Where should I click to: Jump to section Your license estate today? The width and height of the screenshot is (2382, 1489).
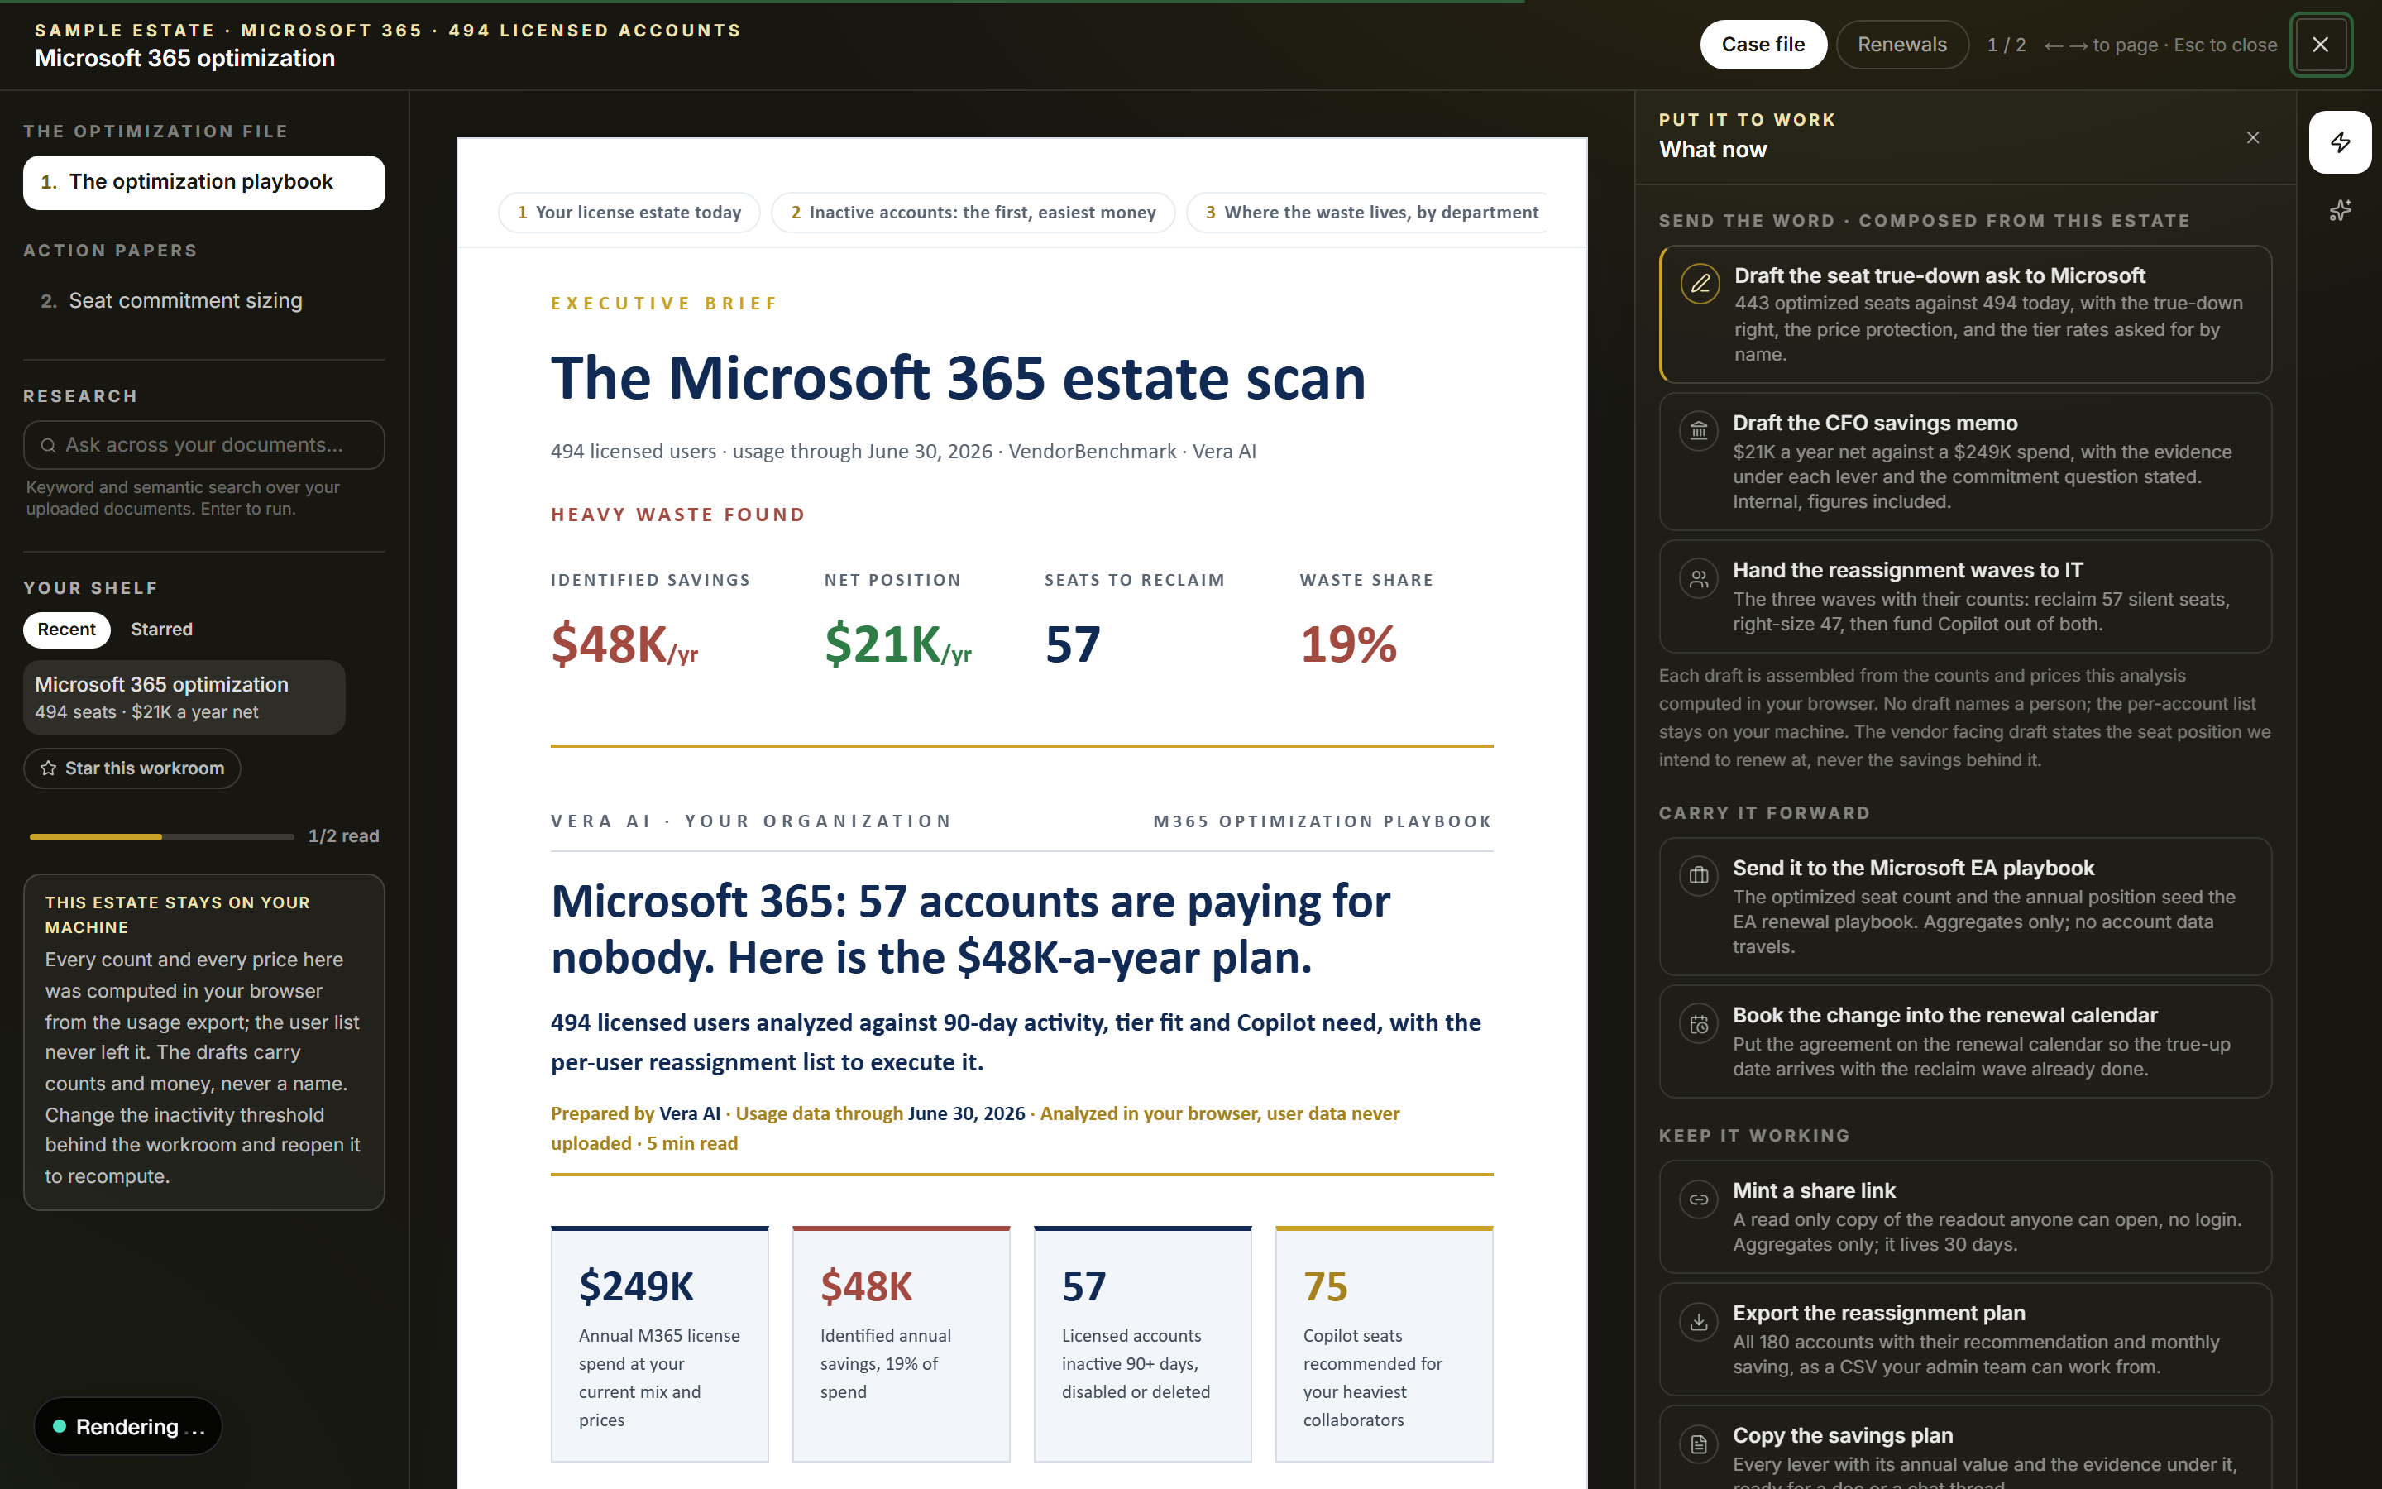click(x=629, y=213)
